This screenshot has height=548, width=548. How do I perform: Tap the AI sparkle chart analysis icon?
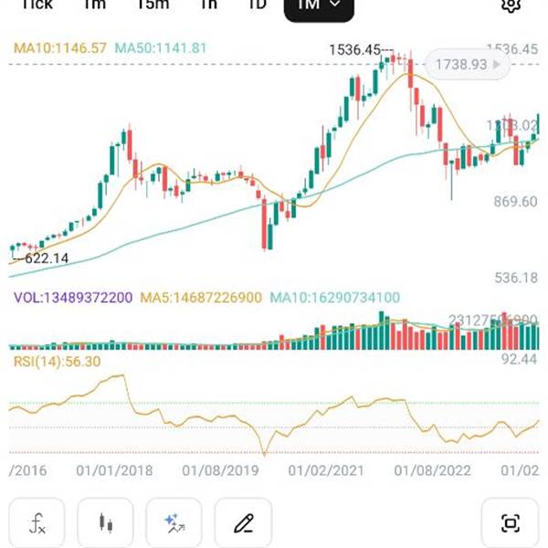pos(174,523)
